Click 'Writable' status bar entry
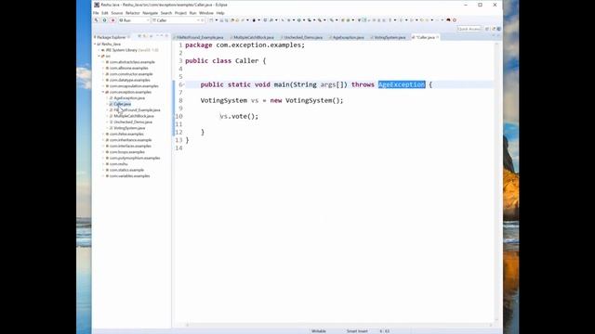Image resolution: width=595 pixels, height=334 pixels. [319, 331]
